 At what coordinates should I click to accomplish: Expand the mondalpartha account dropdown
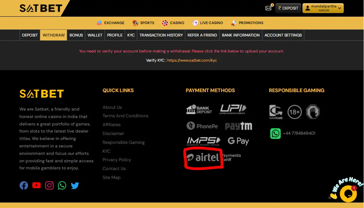coord(323,8)
